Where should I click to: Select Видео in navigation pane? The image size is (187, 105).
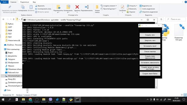click(x=10, y=52)
